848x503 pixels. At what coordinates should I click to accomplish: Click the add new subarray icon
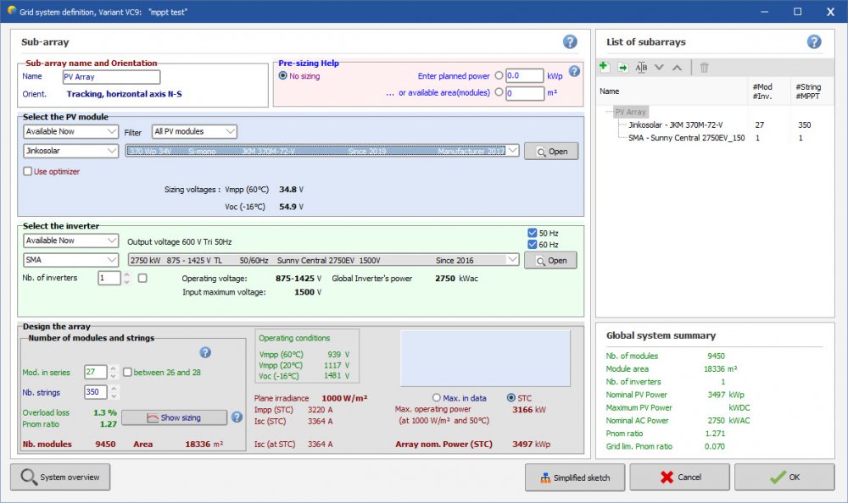coord(604,67)
